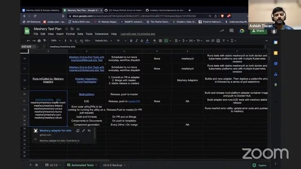Click the Create filter icon
The image size is (301, 169).
point(224,41)
